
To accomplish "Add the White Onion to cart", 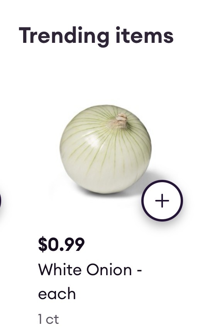I will pos(162,201).
